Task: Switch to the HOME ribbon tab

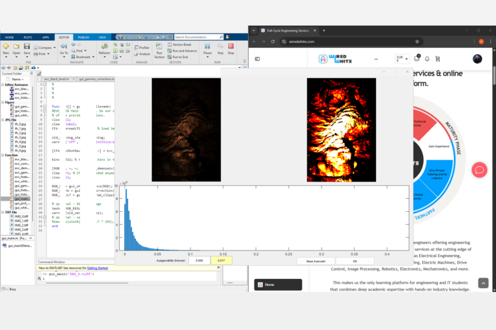Action: click(10, 37)
